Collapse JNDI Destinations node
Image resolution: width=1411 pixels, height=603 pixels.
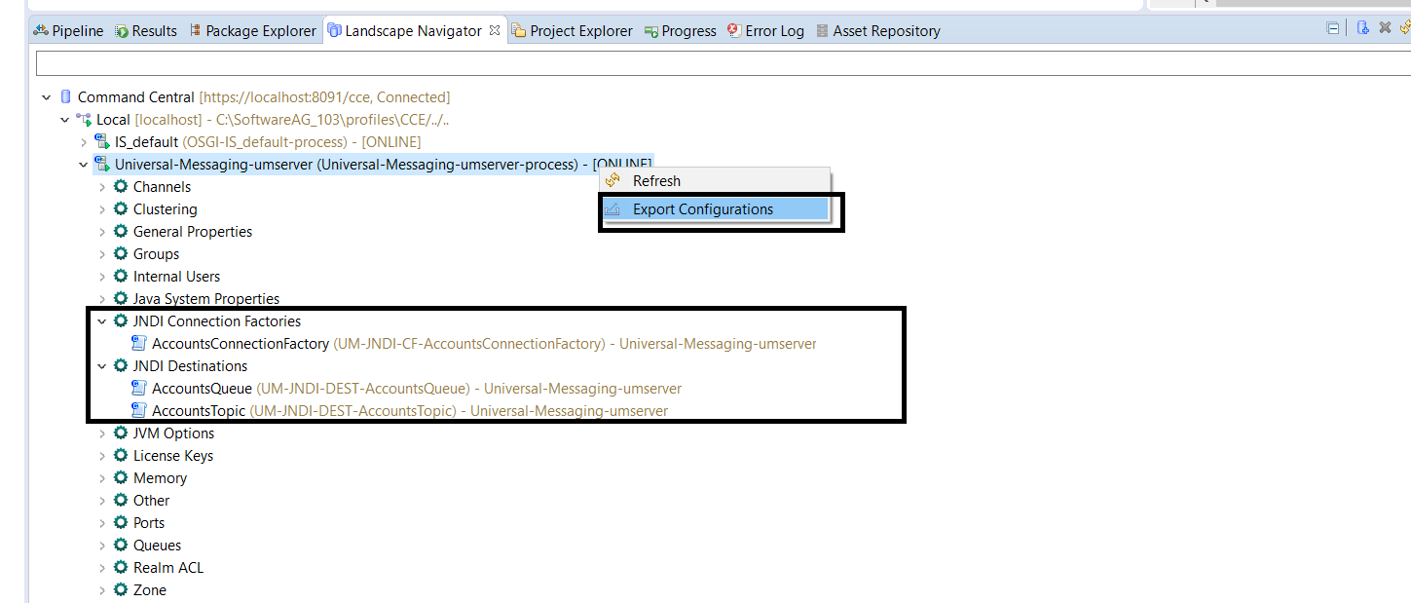pyautogui.click(x=102, y=366)
